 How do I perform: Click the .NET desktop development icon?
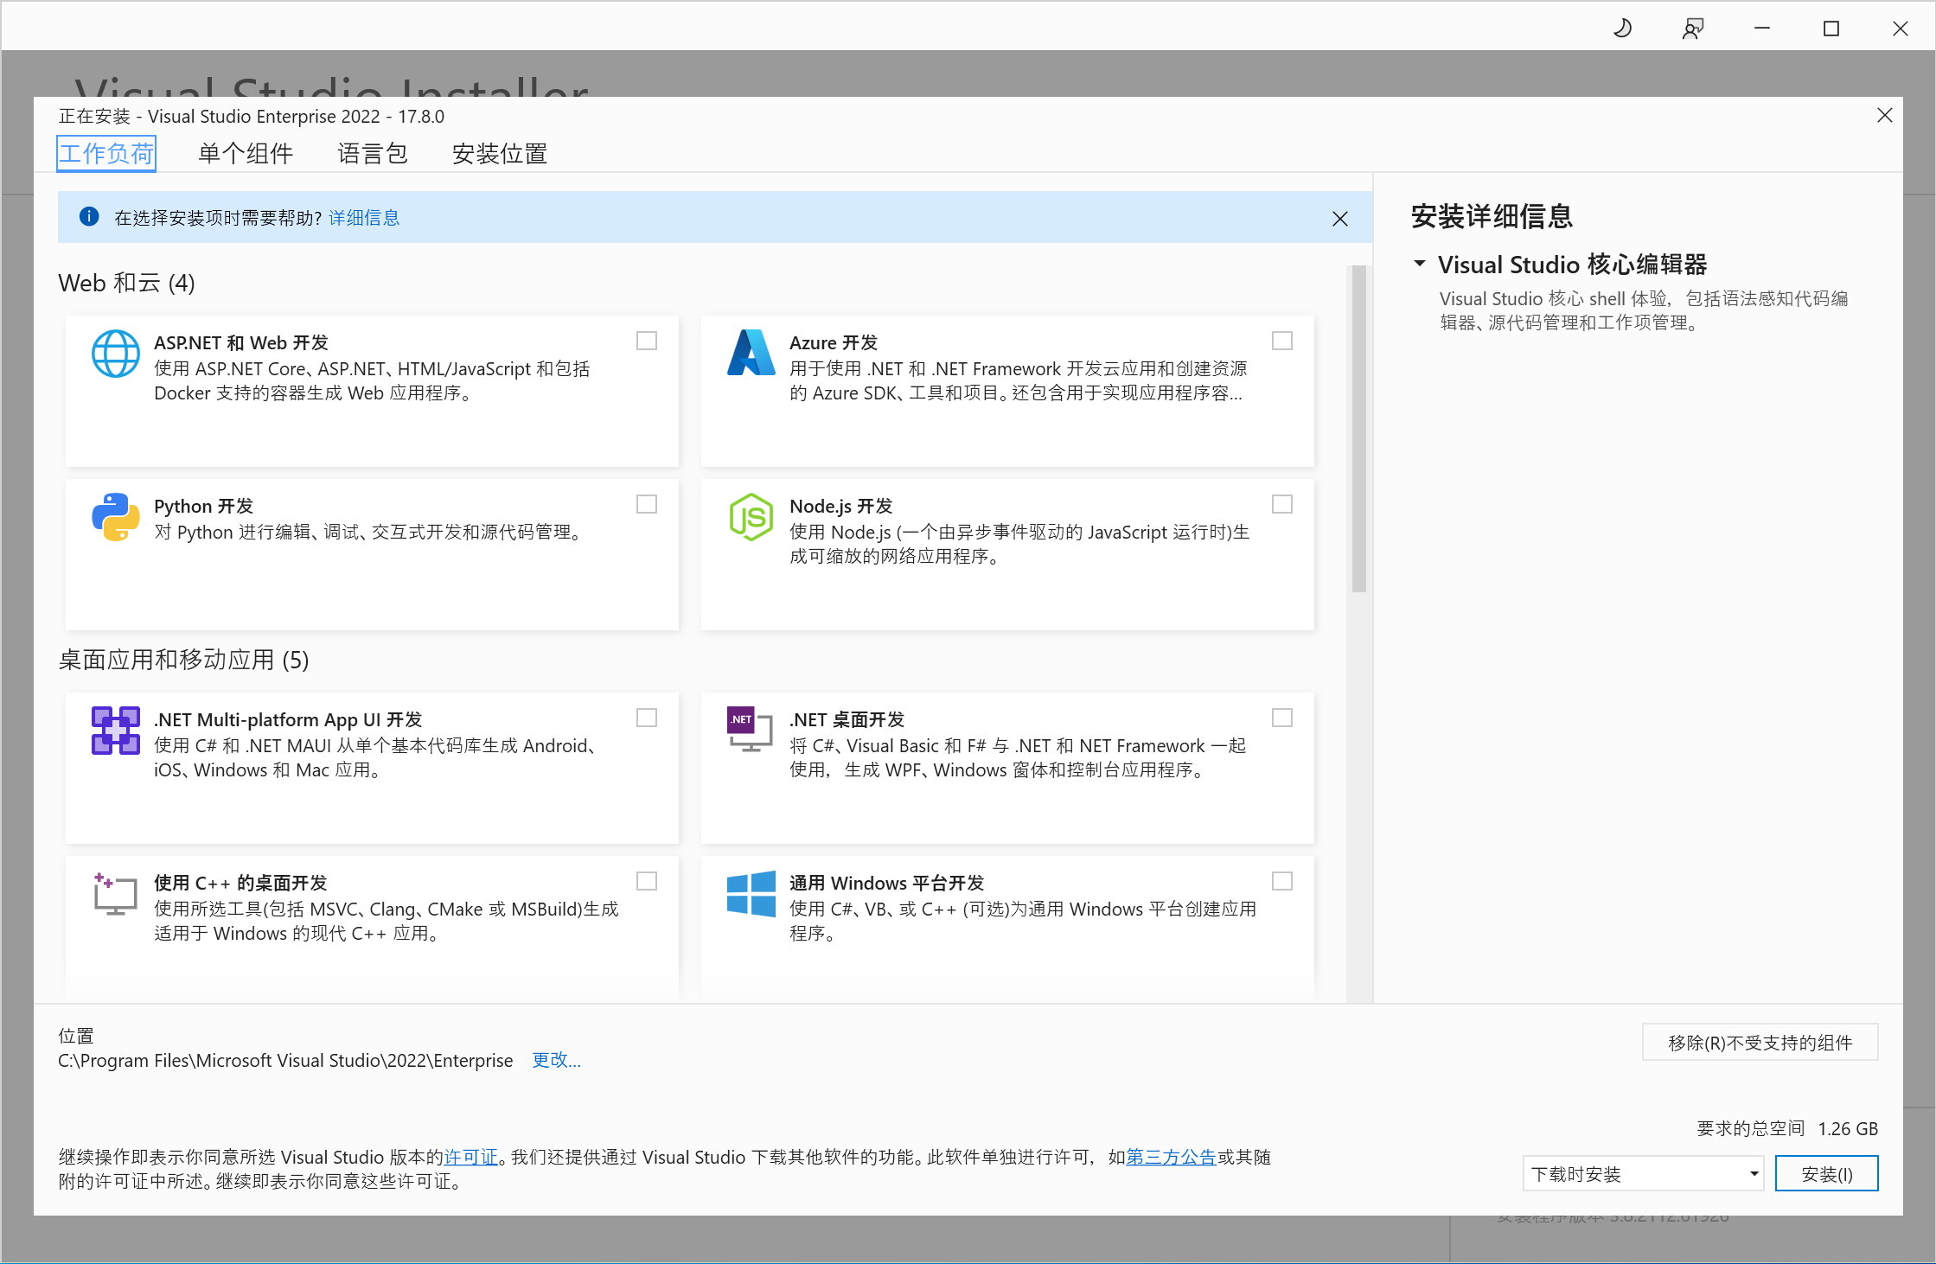pos(749,730)
